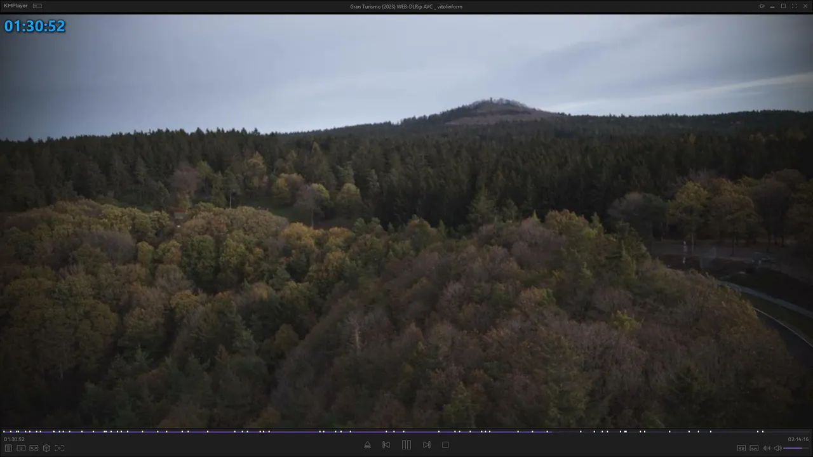Click the elapsed time 01:30:52 label
This screenshot has height=457, width=813.
tap(14, 439)
